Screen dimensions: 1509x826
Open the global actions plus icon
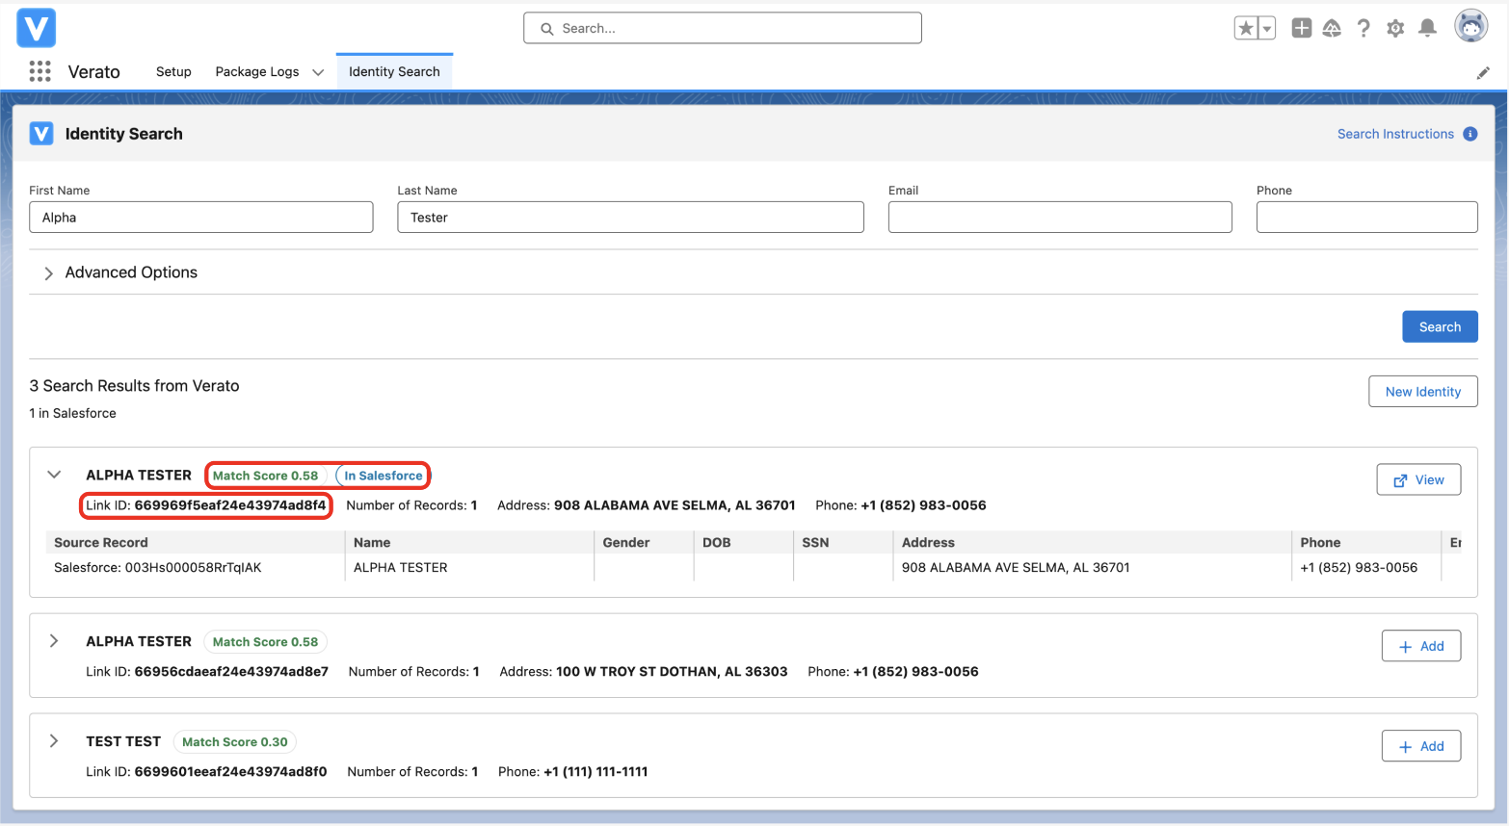(1302, 28)
